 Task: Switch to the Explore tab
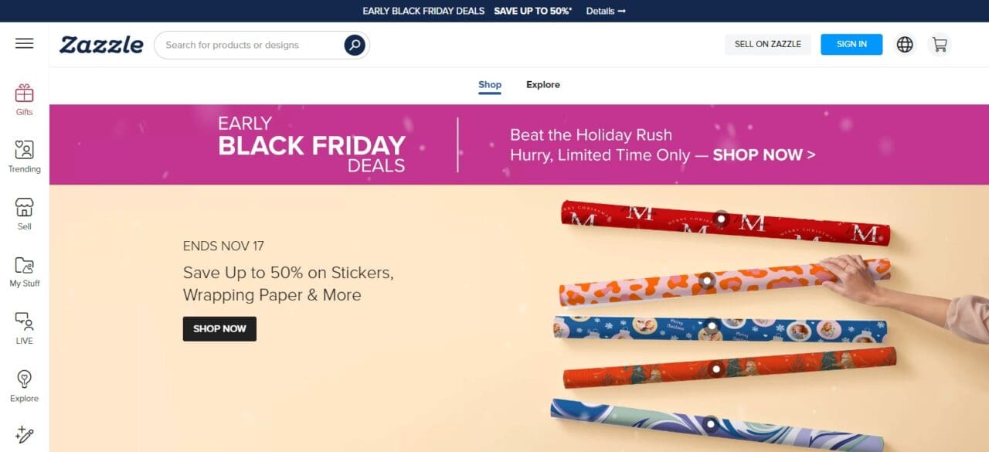pos(543,85)
